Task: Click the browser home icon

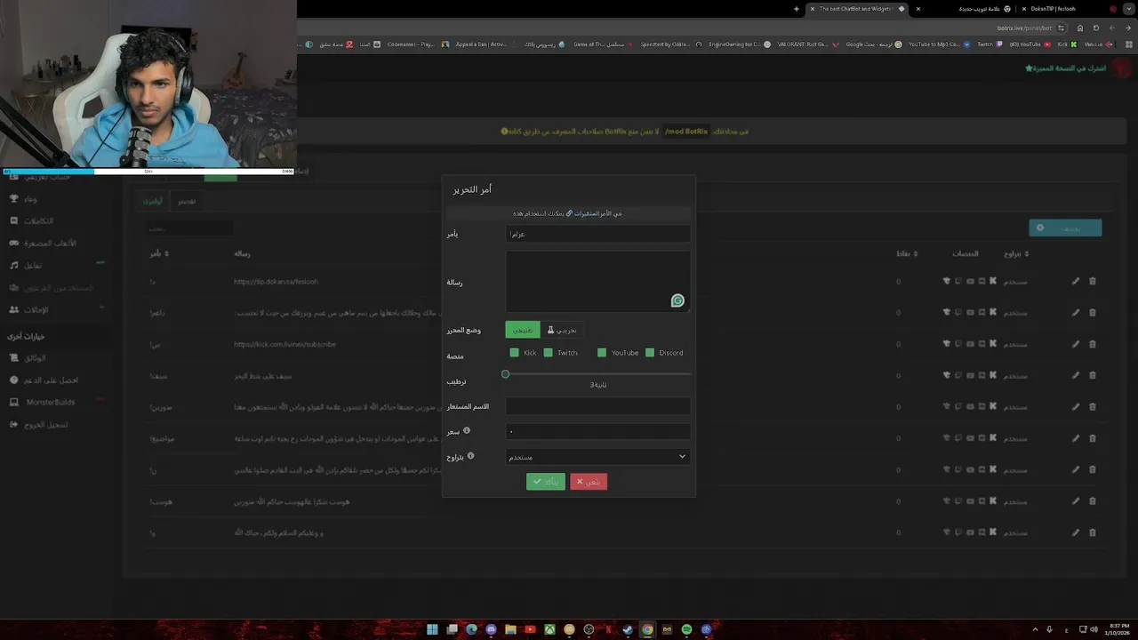Action: click(x=1080, y=28)
